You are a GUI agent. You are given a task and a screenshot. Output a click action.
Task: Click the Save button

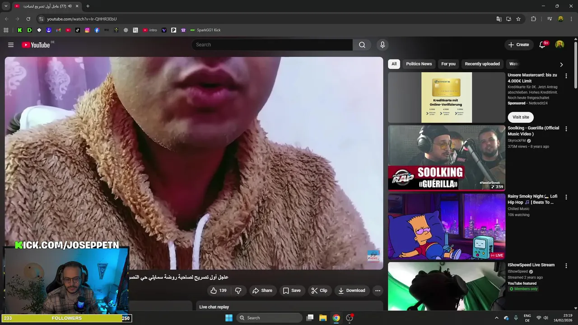click(291, 291)
